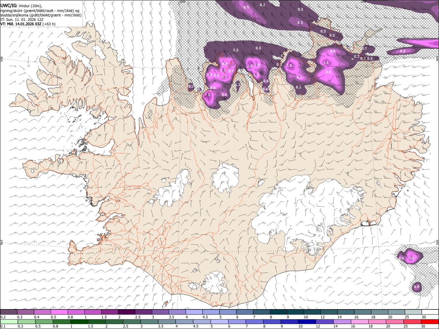Pick upper legend white swatch above 30
Screen dimensions: 439x329
pos(430,312)
